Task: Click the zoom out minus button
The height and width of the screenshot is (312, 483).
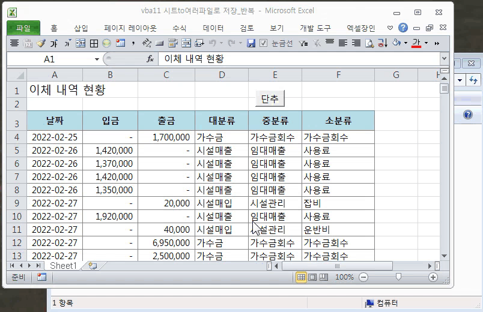Action: [363, 277]
